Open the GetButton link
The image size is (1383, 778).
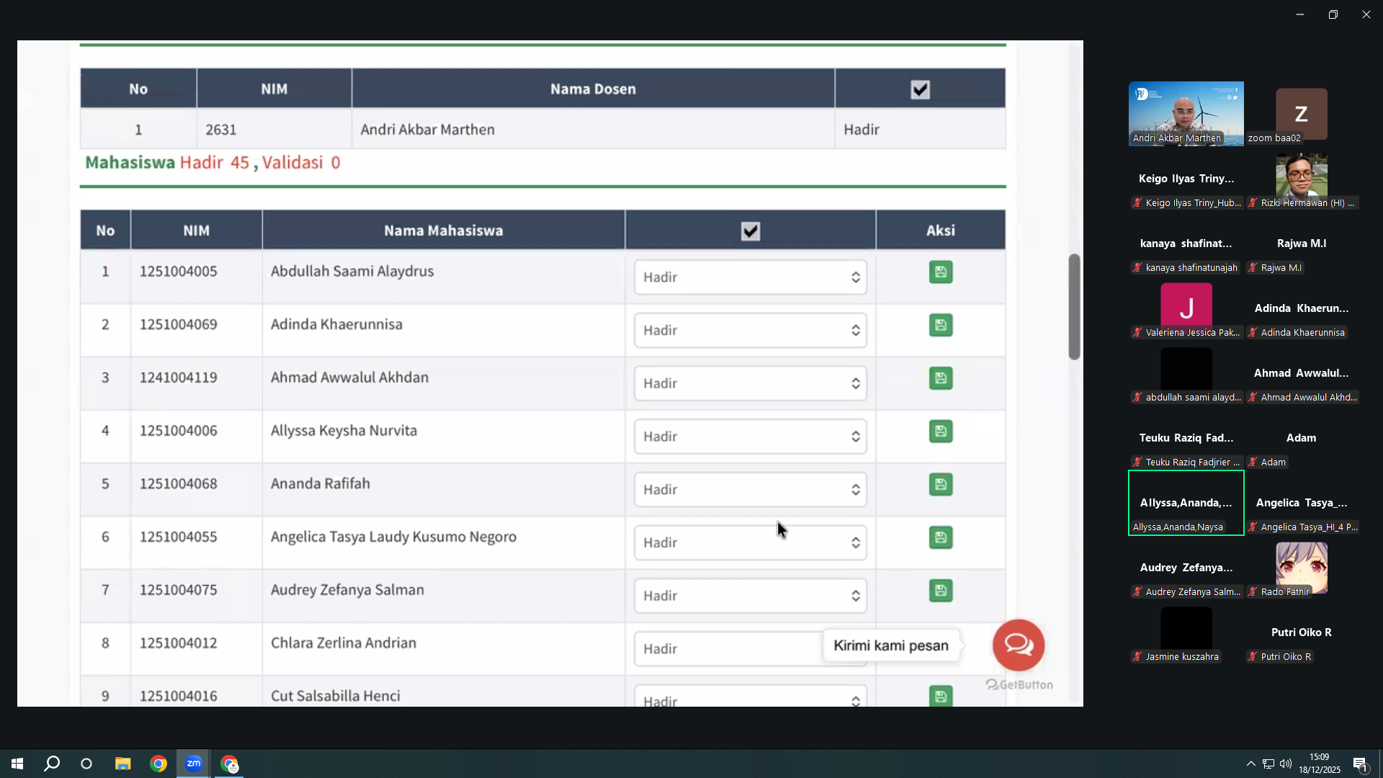coord(1019,684)
